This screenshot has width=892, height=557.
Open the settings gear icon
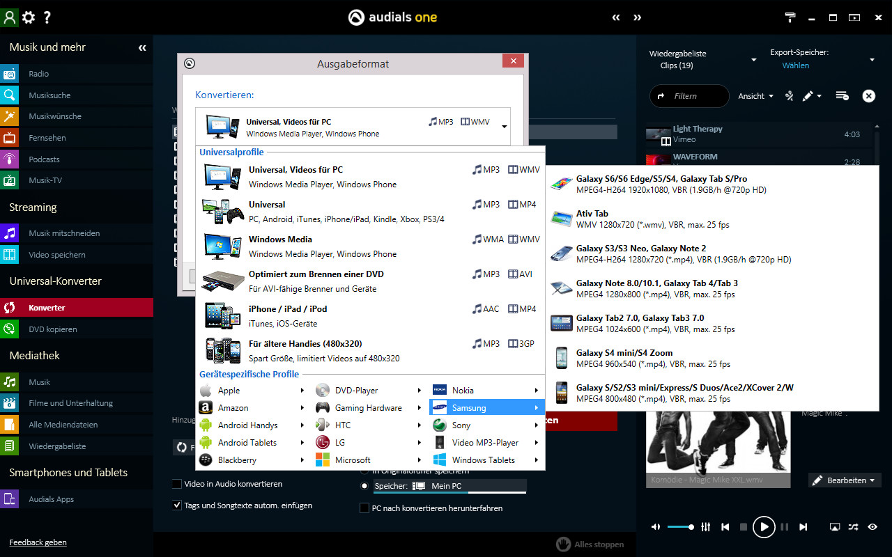tap(29, 17)
